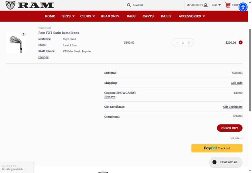Click the RAM logo in header
The width and height of the screenshot is (252, 173).
click(30, 5)
